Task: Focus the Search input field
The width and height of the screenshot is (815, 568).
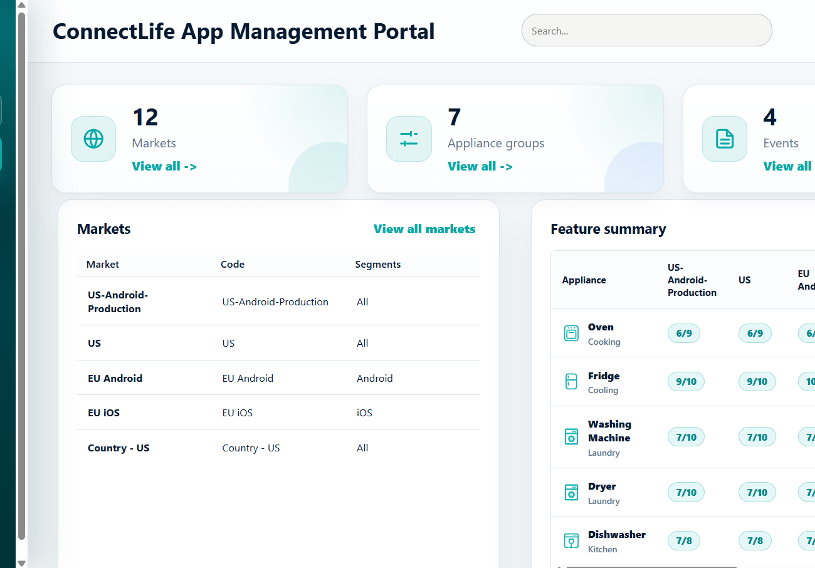Action: click(x=646, y=30)
